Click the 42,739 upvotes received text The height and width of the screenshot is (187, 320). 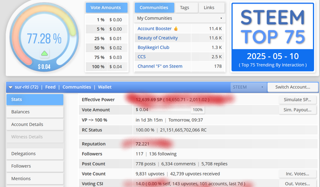pyautogui.click(x=195, y=173)
